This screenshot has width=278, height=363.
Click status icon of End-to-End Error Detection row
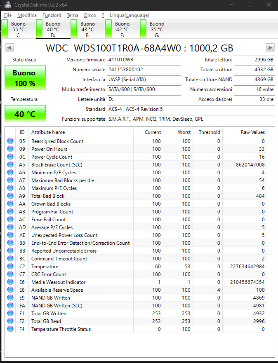pos(10,243)
